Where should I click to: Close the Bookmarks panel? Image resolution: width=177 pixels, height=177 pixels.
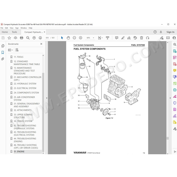(41, 44)
